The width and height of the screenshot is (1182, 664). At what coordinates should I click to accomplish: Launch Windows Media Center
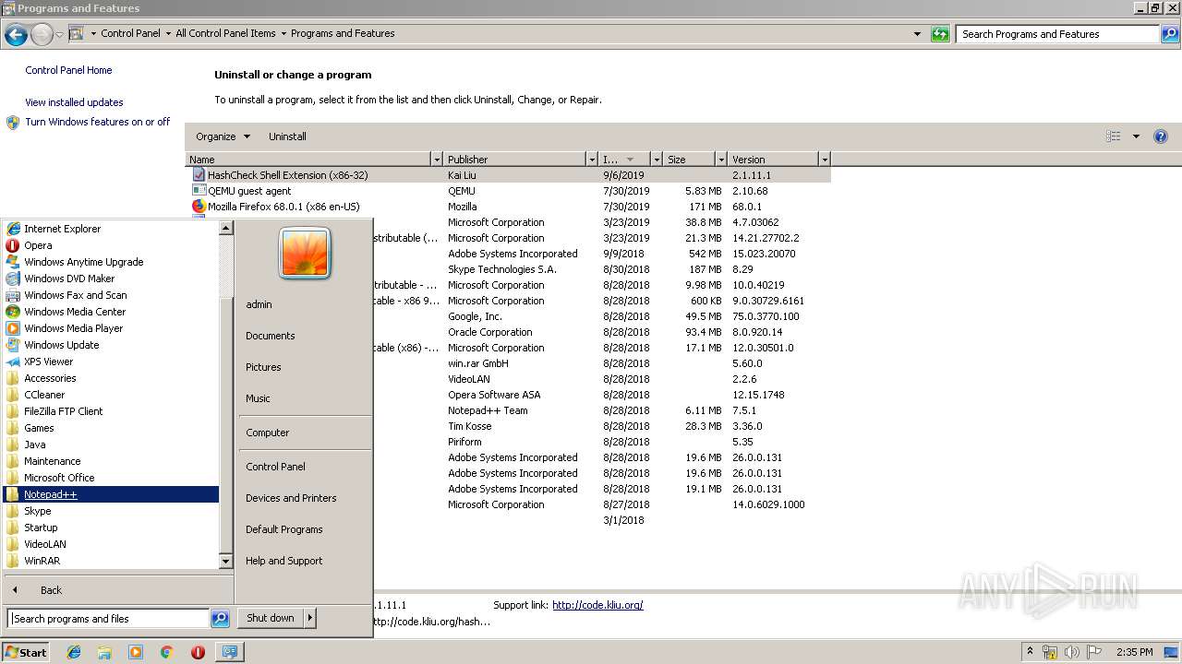pyautogui.click(x=75, y=312)
